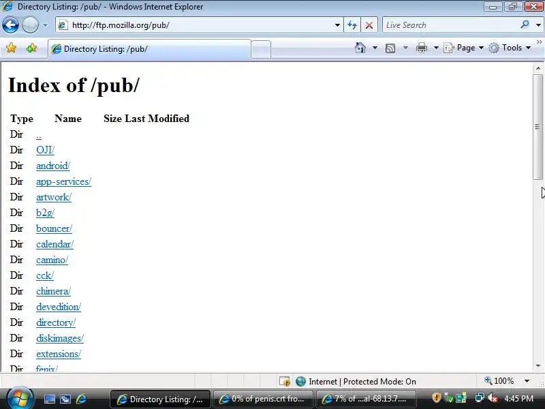This screenshot has height=409, width=545.
Task: Open the calendar/ directory link
Action: tap(55, 244)
